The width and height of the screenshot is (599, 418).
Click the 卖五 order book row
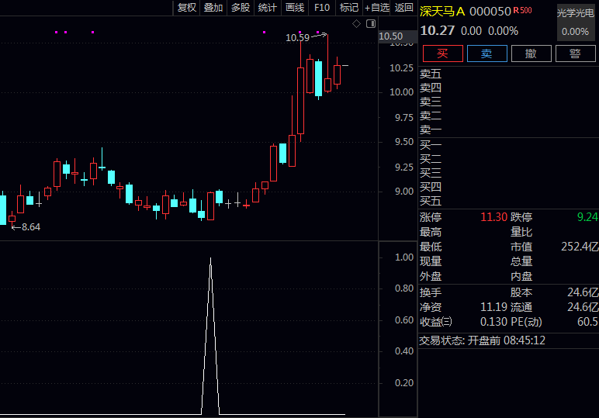pyautogui.click(x=508, y=74)
